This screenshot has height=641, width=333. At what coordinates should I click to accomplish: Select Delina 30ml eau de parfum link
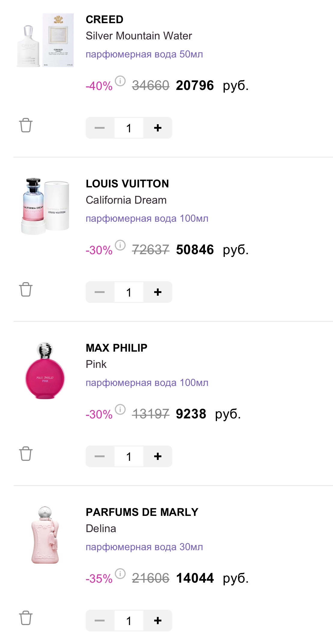click(x=144, y=547)
